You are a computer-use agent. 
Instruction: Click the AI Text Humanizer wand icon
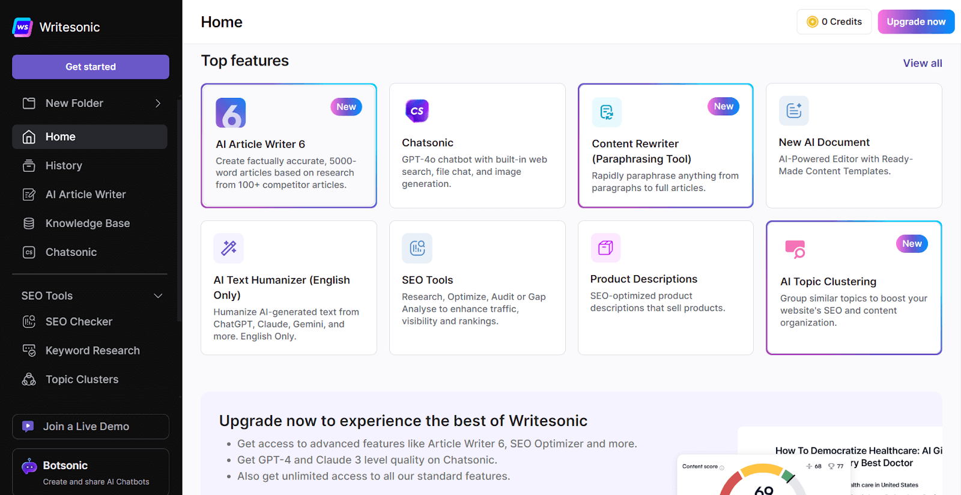[x=229, y=248]
